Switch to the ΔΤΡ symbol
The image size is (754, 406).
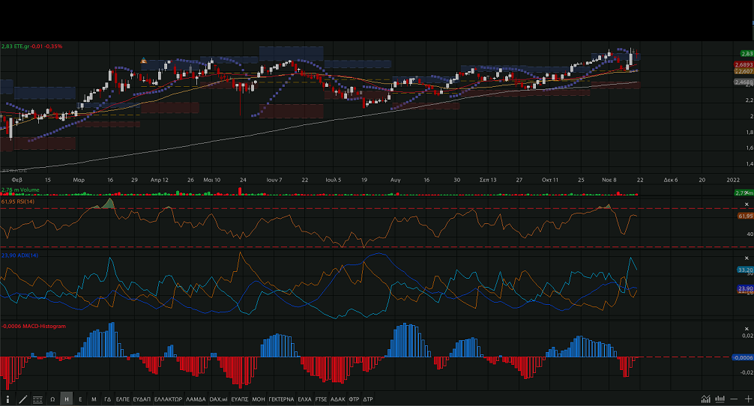(368, 399)
